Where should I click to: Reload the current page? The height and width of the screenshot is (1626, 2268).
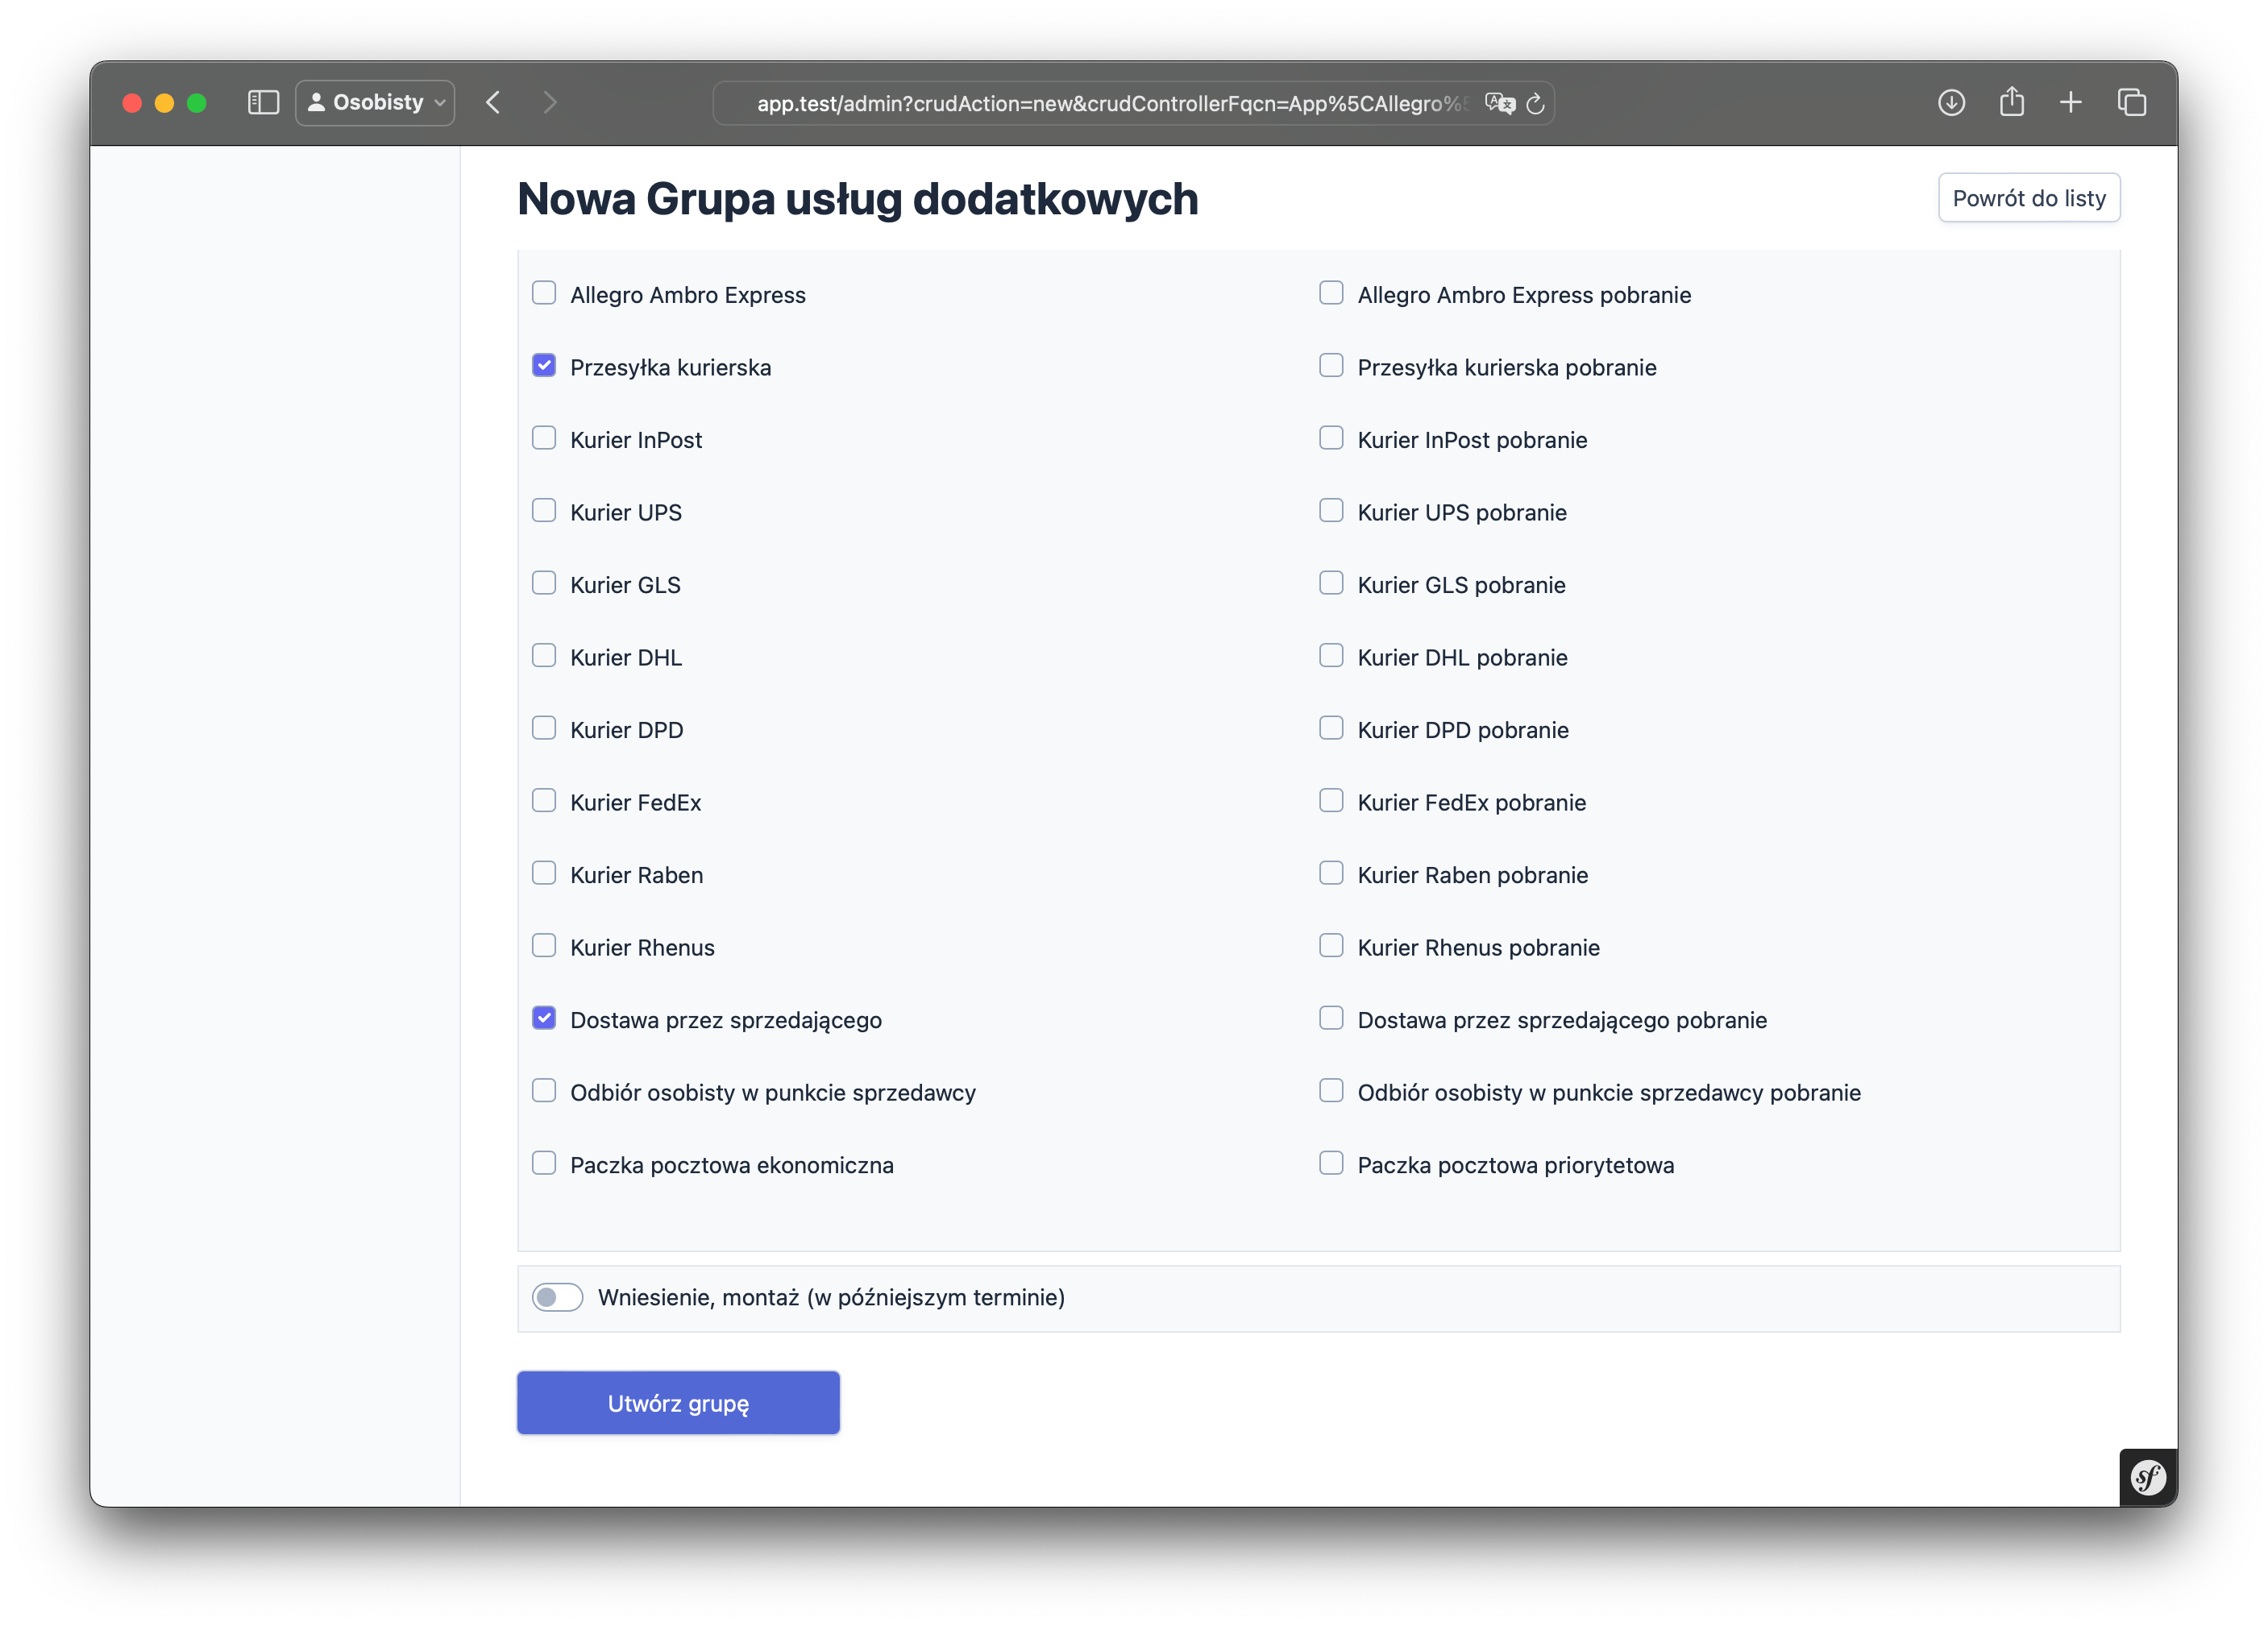point(1536,103)
